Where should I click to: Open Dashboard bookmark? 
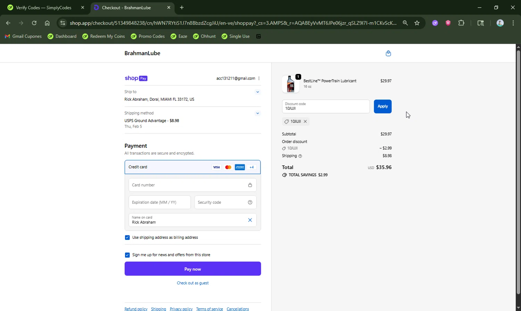[62, 36]
